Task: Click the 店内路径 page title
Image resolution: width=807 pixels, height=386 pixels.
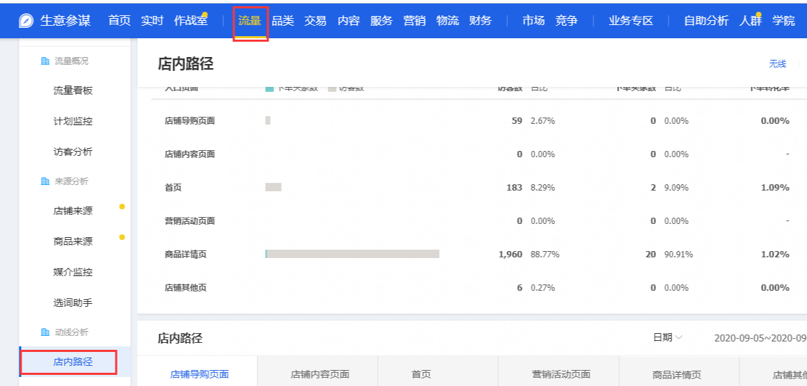Action: click(186, 64)
